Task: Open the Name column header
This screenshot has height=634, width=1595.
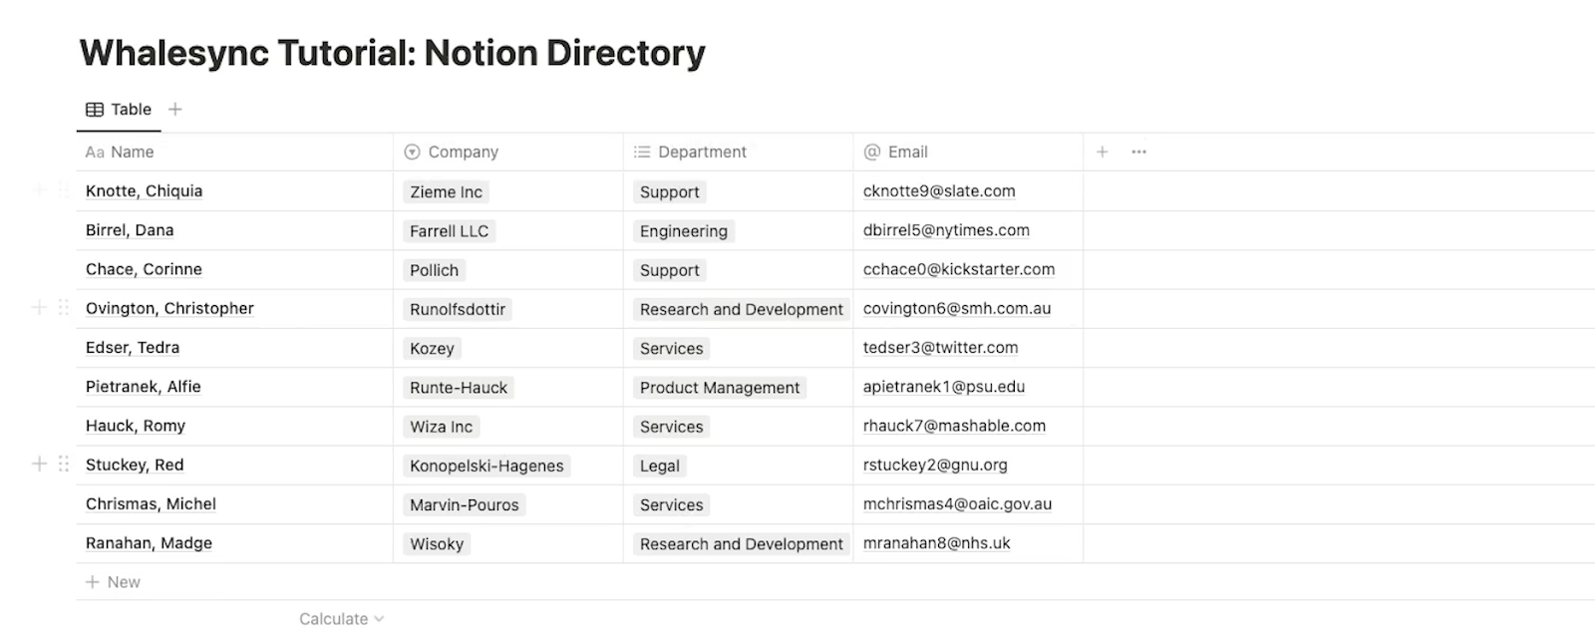Action: pyautogui.click(x=234, y=152)
